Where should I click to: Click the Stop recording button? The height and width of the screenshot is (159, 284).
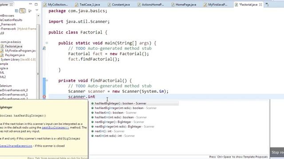pyautogui.click(x=277, y=152)
